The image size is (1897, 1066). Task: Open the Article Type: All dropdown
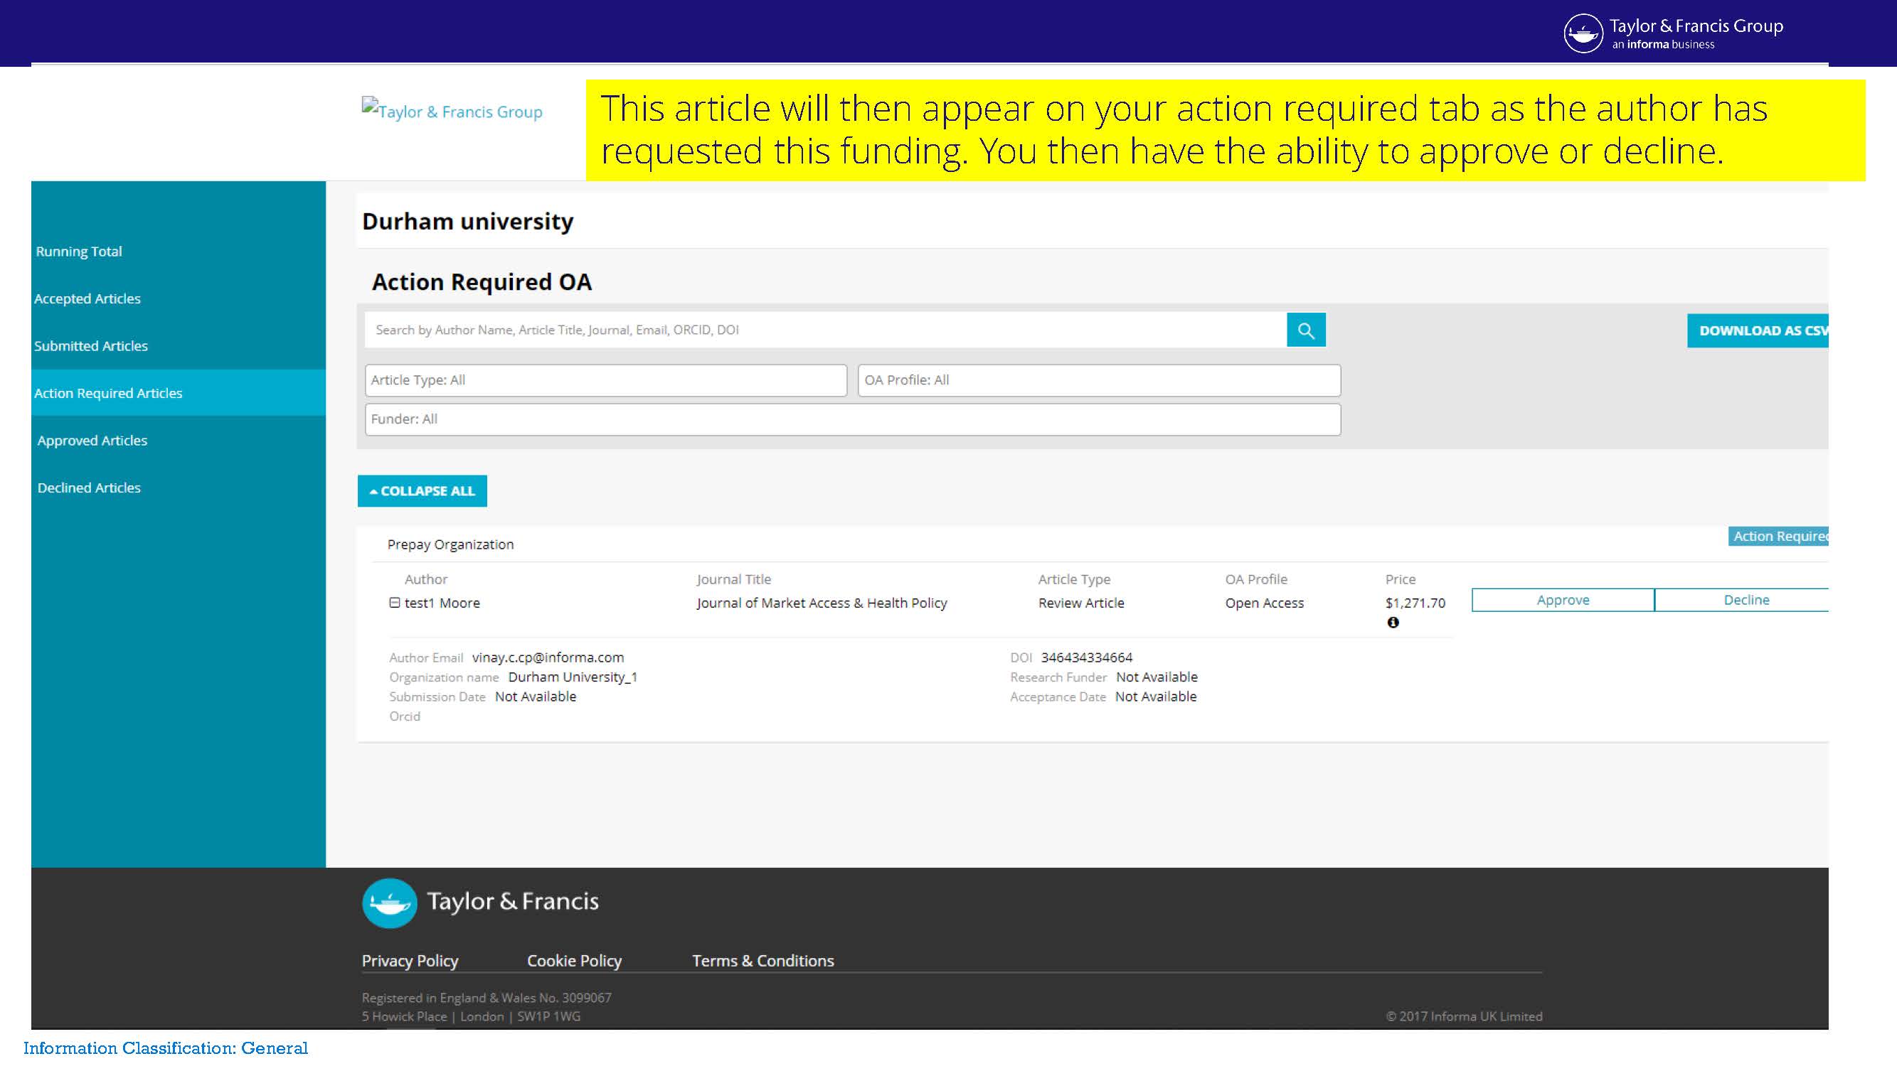(x=605, y=380)
